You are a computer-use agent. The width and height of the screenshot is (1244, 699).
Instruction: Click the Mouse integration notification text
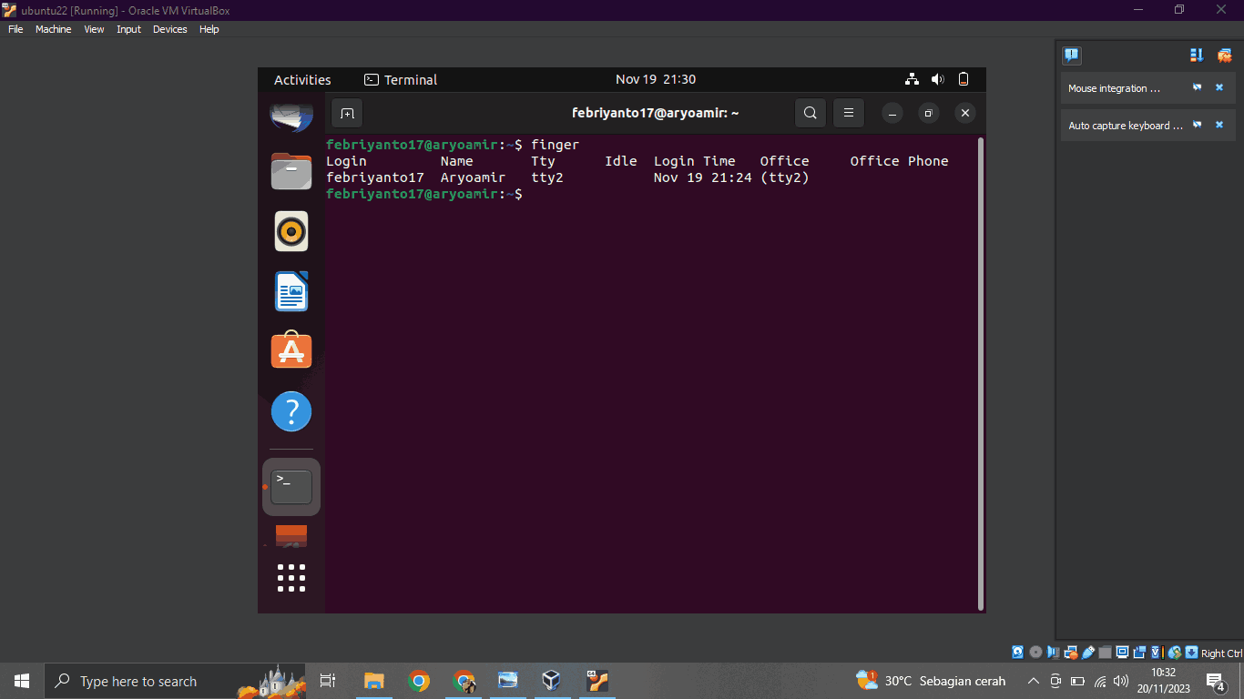point(1114,88)
